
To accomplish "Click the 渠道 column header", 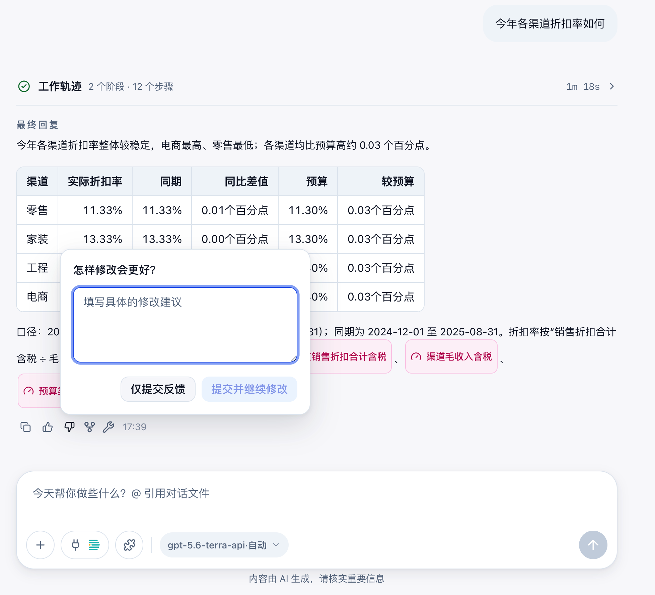I will click(37, 181).
